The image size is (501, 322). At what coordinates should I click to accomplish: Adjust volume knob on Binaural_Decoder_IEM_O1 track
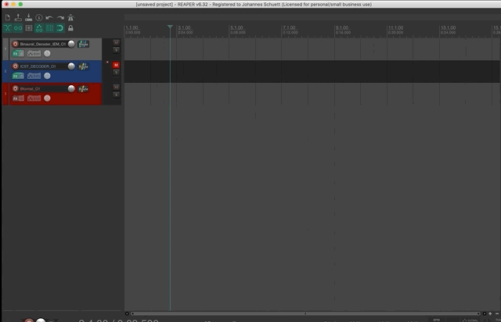[x=71, y=44]
